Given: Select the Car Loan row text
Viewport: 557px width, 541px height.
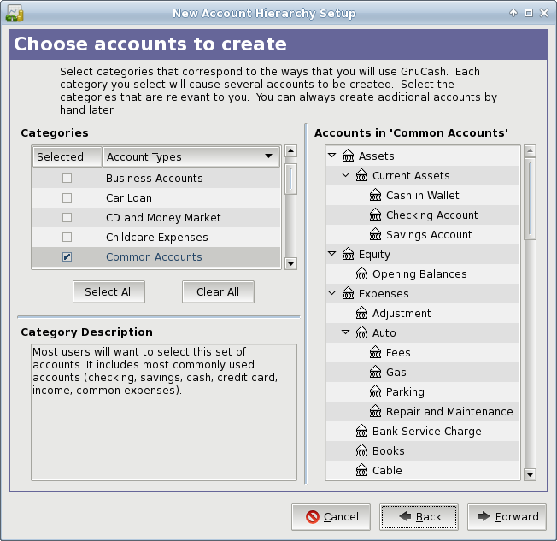Looking at the screenshot, I should pos(129,197).
